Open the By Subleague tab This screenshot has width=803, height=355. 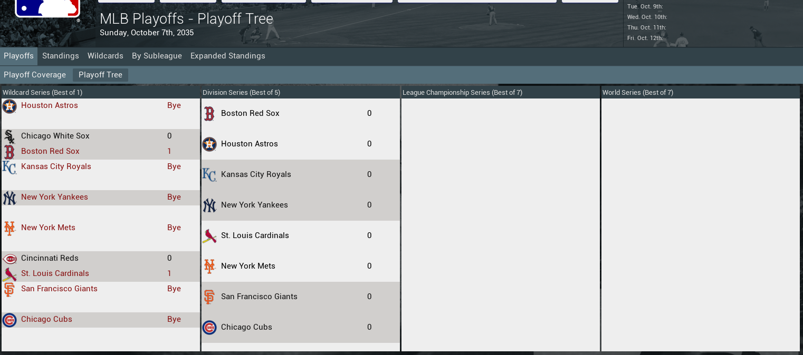[157, 56]
